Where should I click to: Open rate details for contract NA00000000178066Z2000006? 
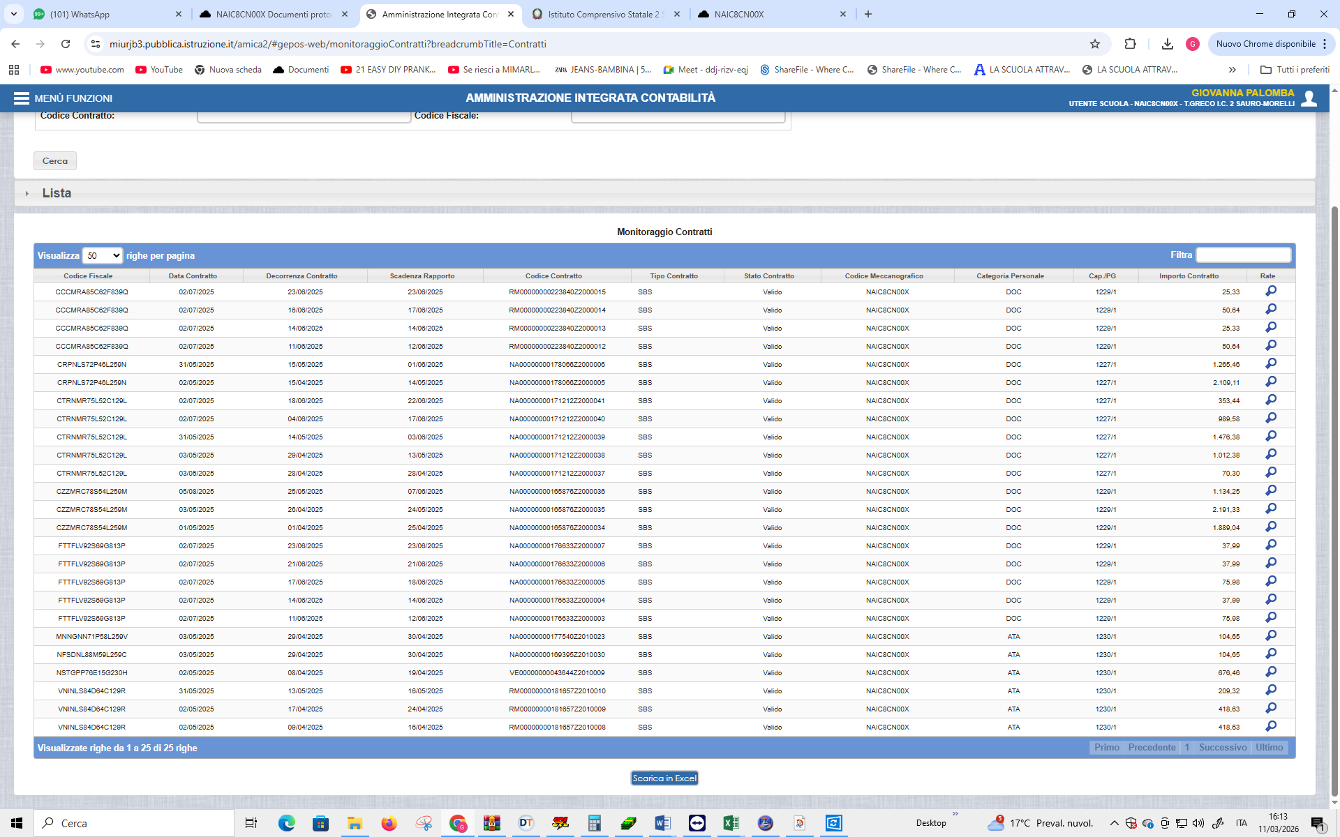[x=1271, y=364]
